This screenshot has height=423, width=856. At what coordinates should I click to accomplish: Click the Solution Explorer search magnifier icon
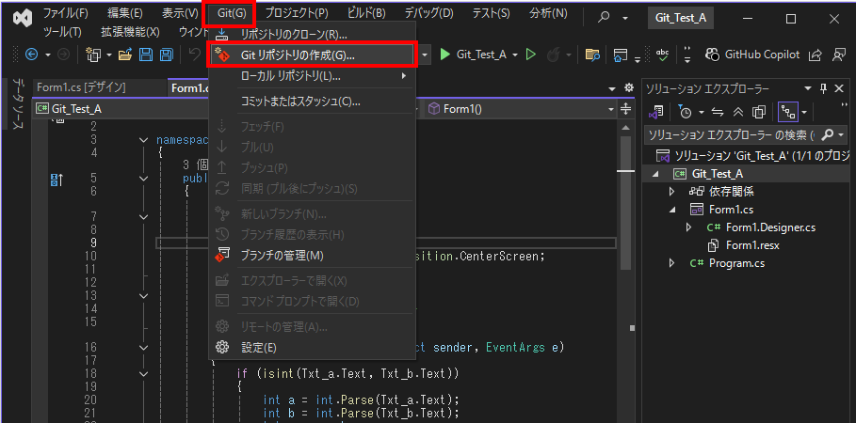point(828,134)
